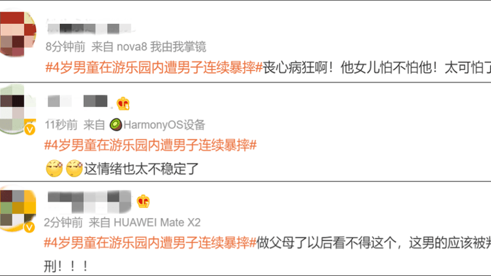Click the HUAWEI Mate X2 source link

point(157,222)
